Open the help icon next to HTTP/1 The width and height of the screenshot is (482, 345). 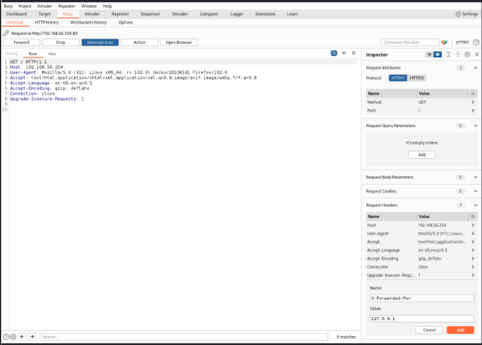(476, 43)
